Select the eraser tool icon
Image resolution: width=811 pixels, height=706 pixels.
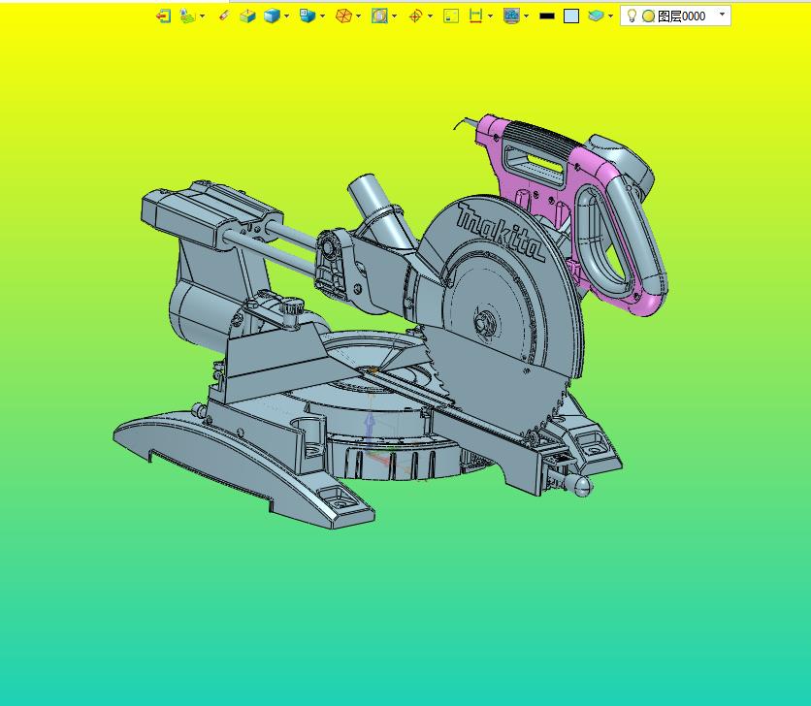click(223, 16)
